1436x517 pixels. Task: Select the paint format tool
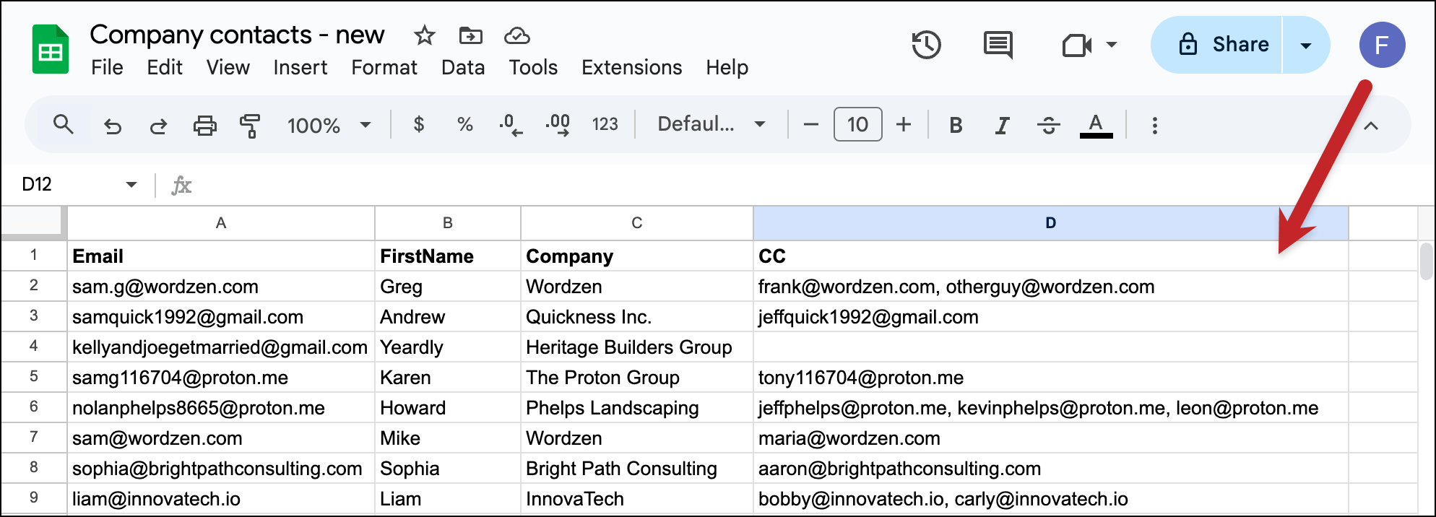coord(250,126)
